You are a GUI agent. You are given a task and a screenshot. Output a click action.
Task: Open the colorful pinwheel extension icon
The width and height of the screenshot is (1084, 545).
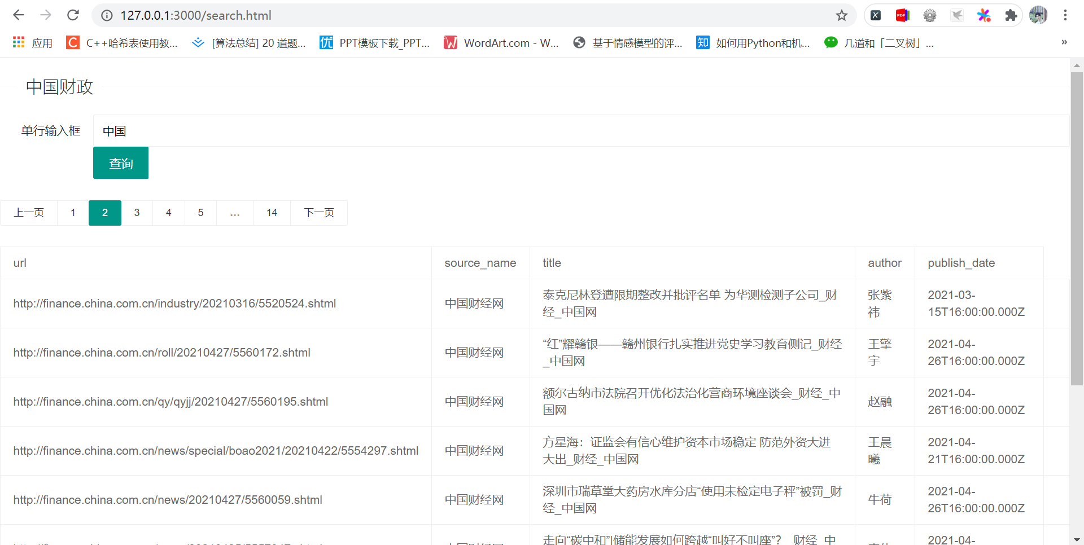click(x=984, y=15)
